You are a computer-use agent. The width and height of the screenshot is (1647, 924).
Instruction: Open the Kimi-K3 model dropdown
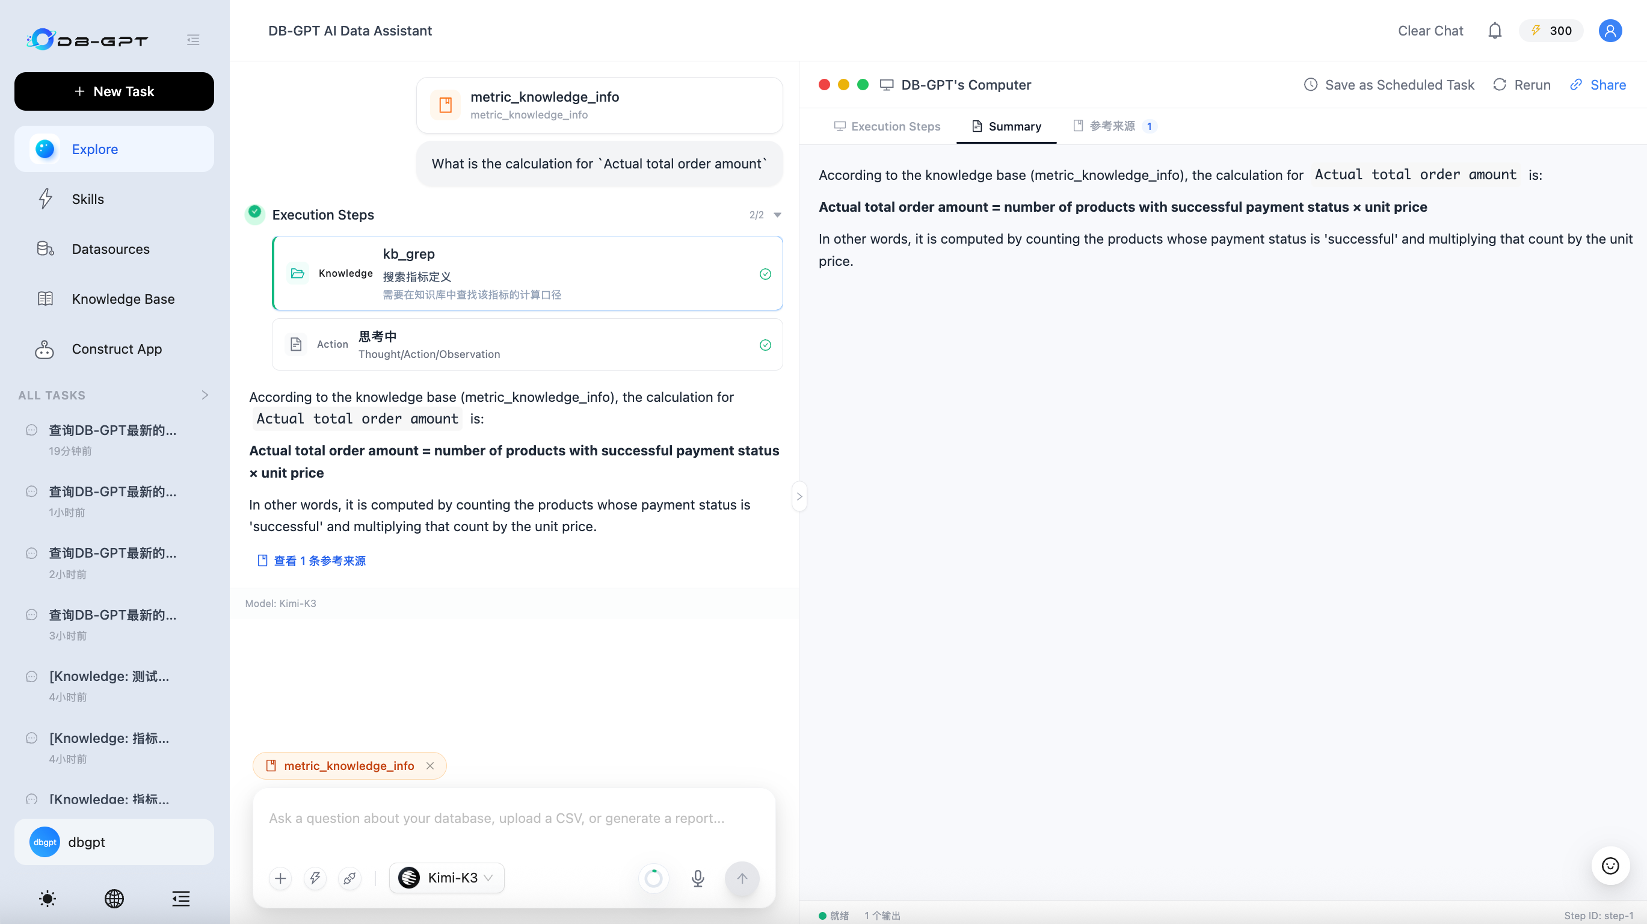[446, 878]
